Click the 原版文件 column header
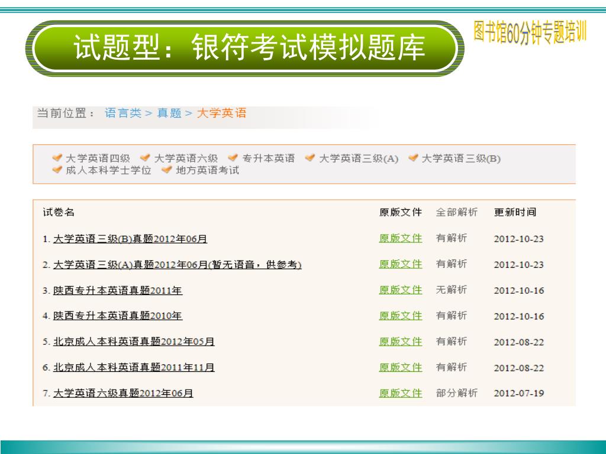The width and height of the screenshot is (606, 454). click(x=401, y=212)
